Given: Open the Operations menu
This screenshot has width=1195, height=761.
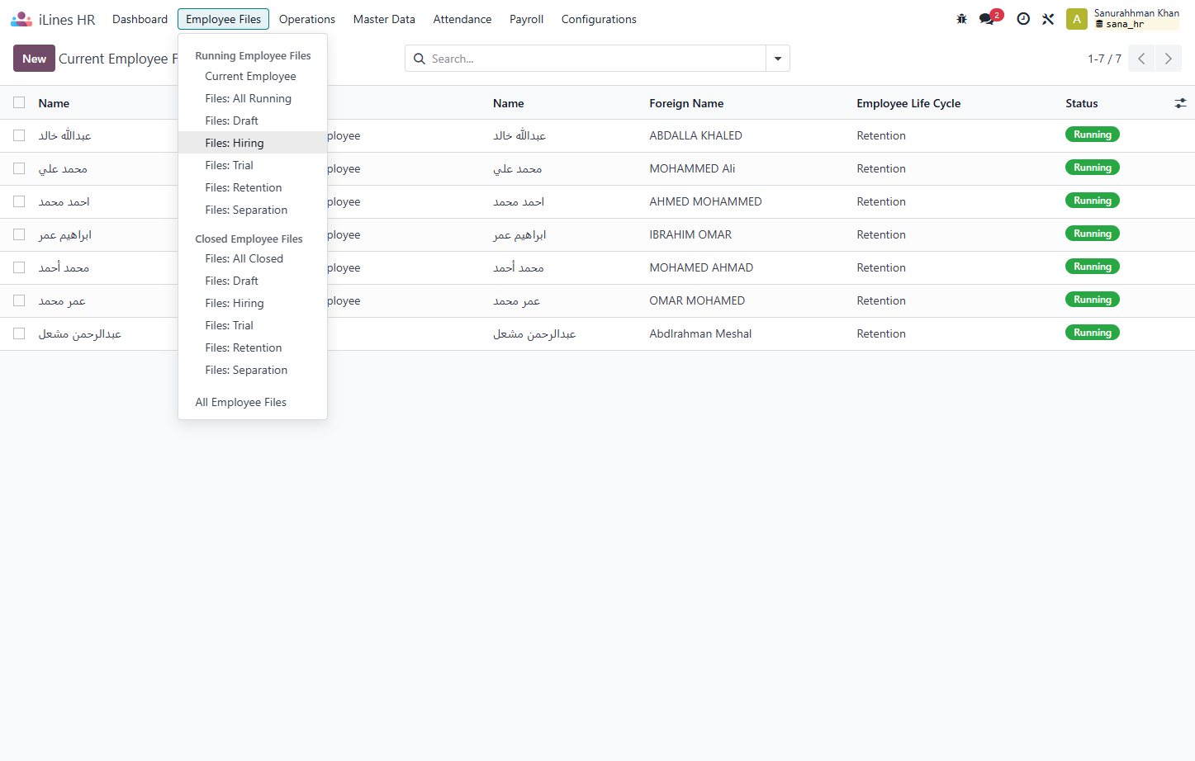Looking at the screenshot, I should (x=307, y=19).
